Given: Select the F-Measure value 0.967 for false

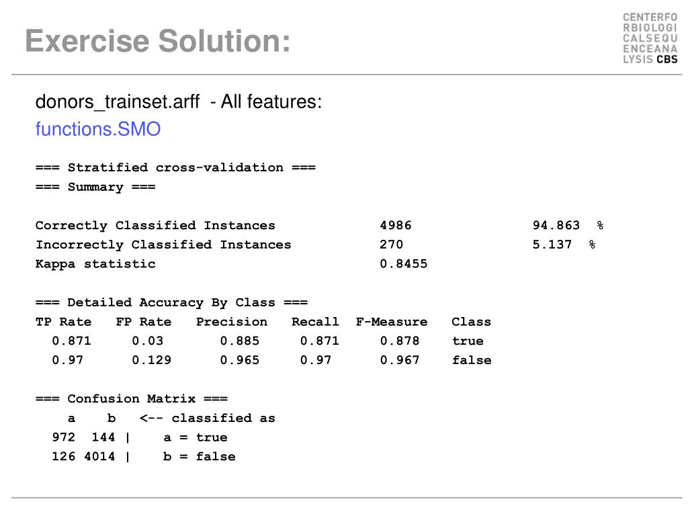Looking at the screenshot, I should (400, 360).
